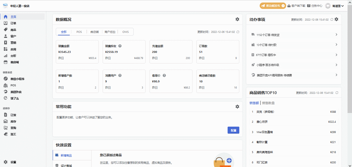Select 销售额 ranking view
Image resolution: width=352 pixels, height=167 pixels.
pos(254,103)
